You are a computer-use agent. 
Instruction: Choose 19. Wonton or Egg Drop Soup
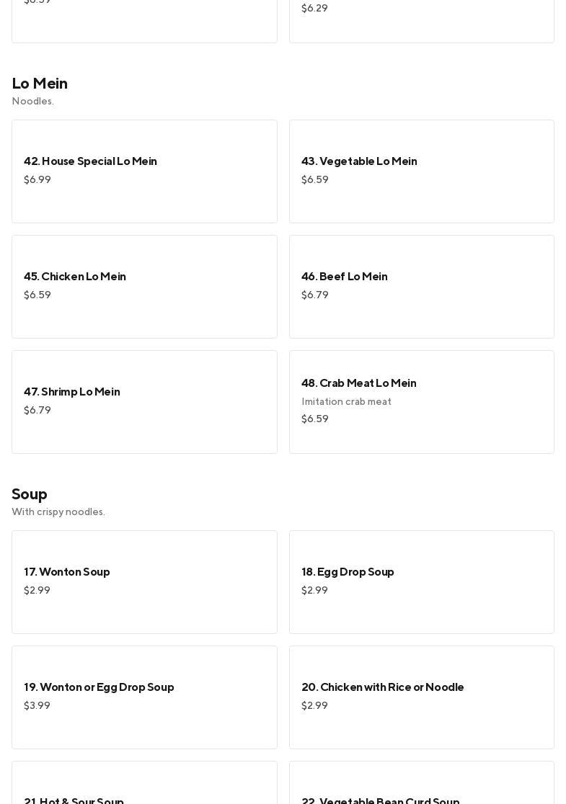tap(144, 697)
